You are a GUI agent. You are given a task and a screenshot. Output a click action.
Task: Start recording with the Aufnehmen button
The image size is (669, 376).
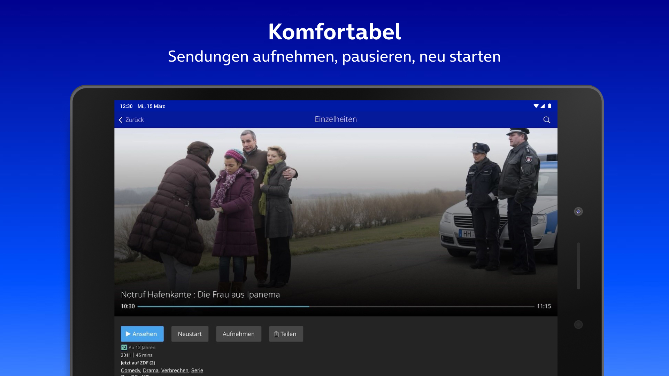tap(238, 334)
